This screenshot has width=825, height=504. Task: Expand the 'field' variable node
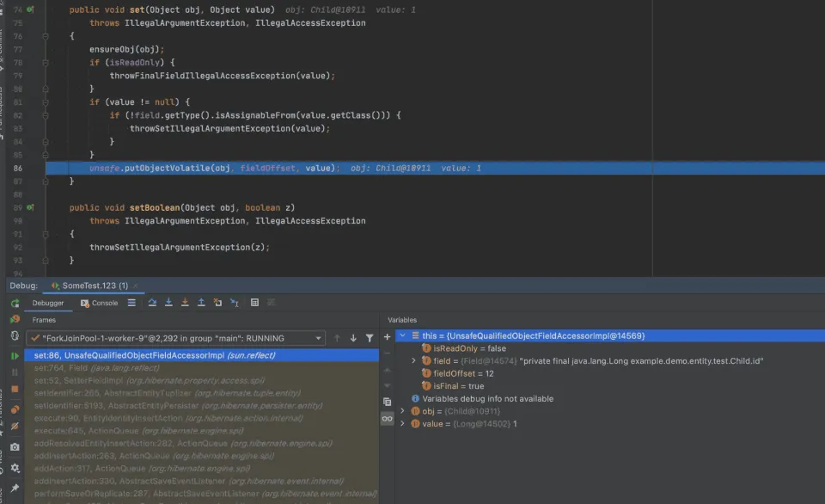point(413,360)
